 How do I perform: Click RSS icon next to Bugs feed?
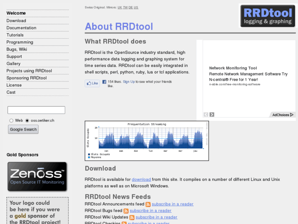pos(126,211)
